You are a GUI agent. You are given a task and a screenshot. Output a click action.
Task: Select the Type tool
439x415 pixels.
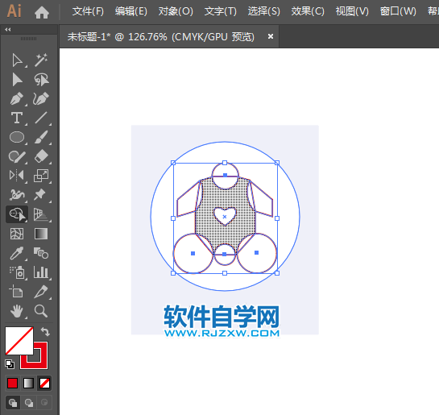[x=17, y=118]
